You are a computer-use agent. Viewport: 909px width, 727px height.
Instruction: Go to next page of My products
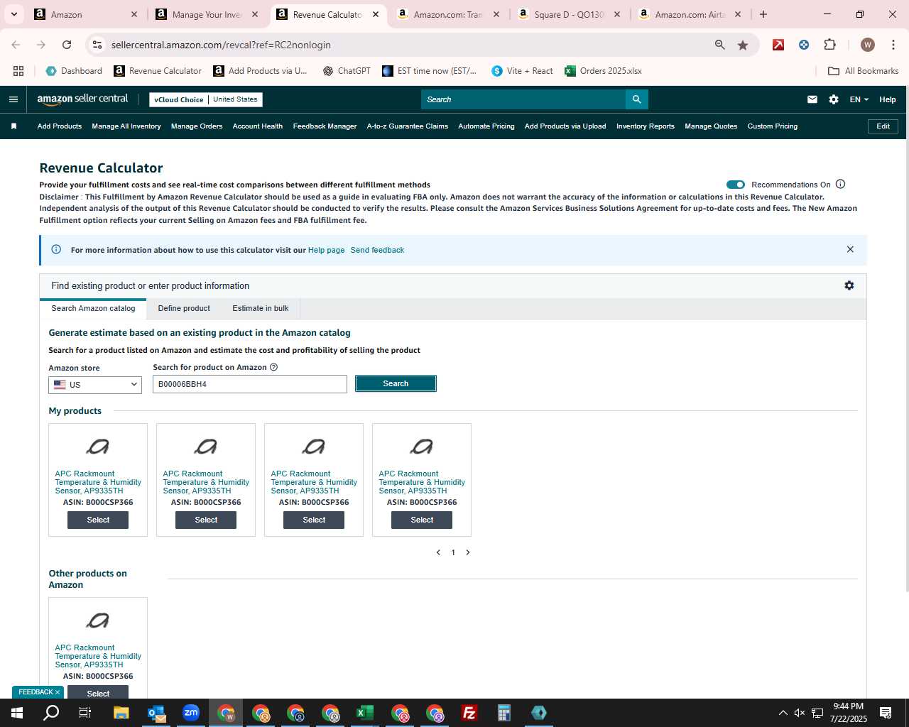point(468,552)
